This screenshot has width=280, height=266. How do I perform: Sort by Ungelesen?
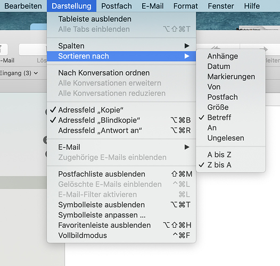(230, 138)
